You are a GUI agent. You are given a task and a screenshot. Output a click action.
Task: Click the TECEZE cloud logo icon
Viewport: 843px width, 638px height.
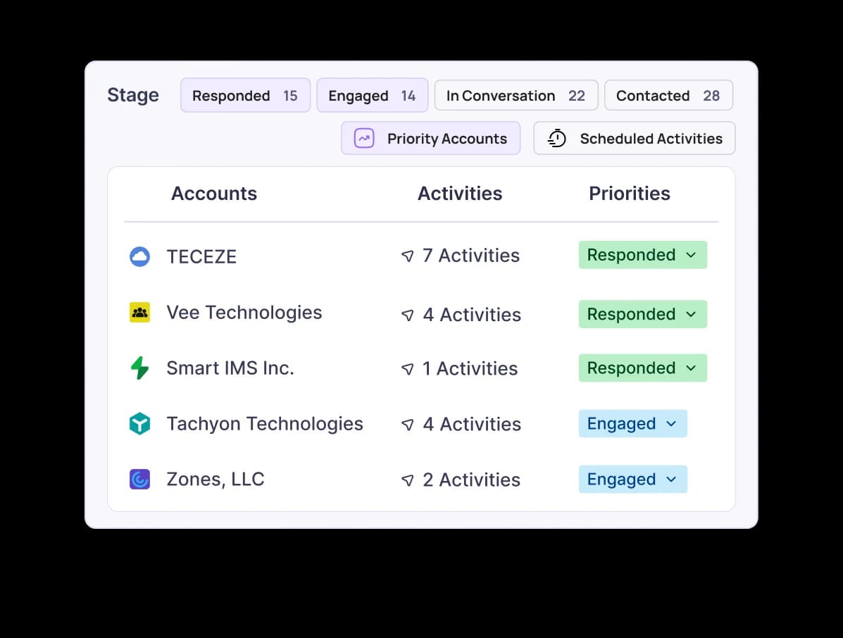[x=139, y=256]
